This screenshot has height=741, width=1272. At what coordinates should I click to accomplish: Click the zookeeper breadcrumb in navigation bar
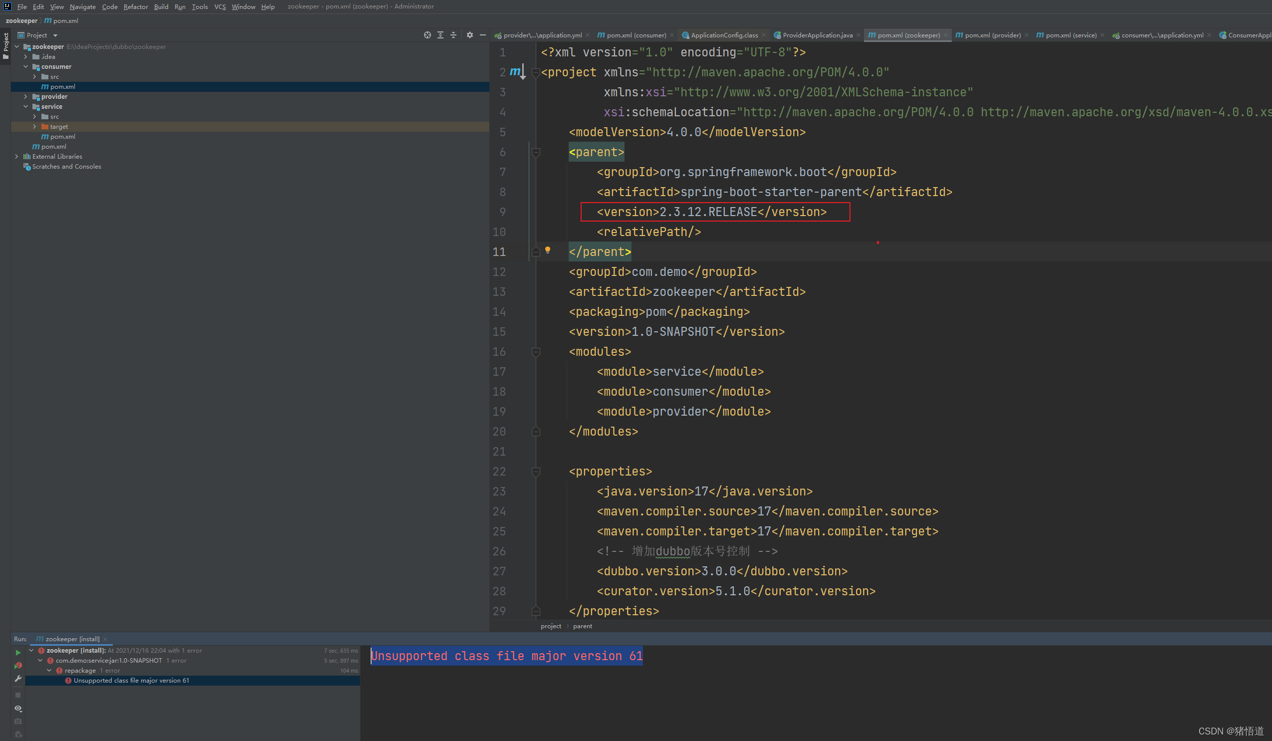click(x=21, y=20)
